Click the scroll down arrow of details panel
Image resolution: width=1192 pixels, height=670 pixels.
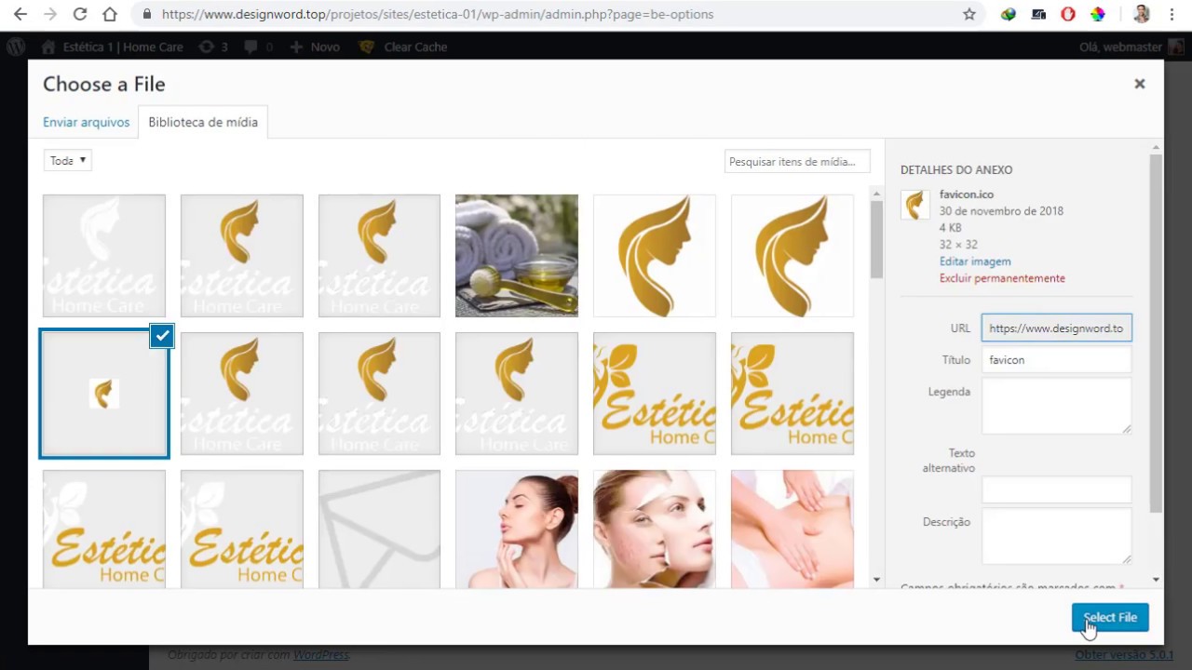click(x=1156, y=580)
